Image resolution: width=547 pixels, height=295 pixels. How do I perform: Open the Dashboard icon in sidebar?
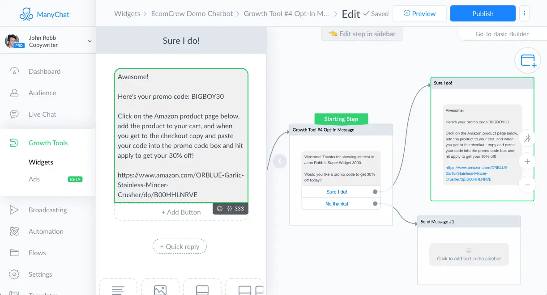pyautogui.click(x=14, y=72)
